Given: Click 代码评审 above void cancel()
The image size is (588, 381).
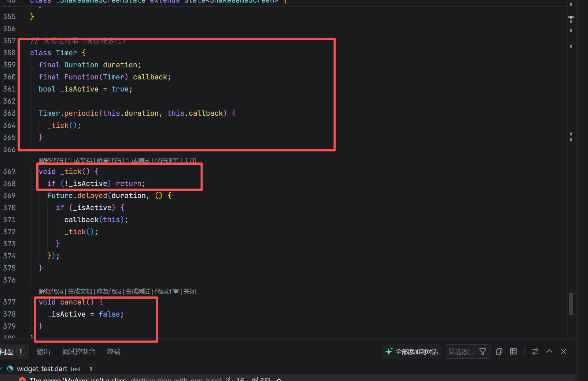Looking at the screenshot, I should tap(167, 291).
